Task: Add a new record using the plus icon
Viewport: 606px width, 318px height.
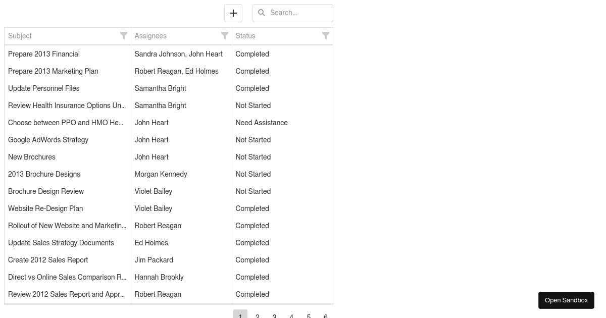Action: point(233,13)
